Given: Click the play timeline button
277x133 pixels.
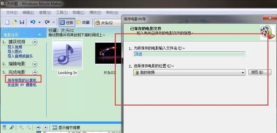Looking at the screenshot, I should point(45,127).
